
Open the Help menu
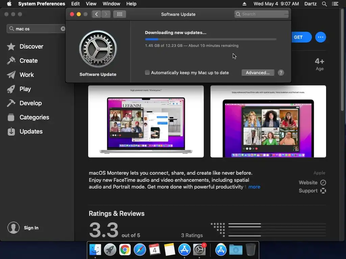click(x=131, y=4)
